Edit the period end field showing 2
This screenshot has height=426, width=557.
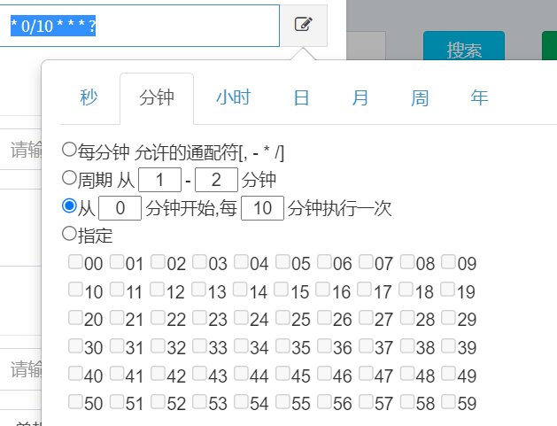[x=216, y=180]
